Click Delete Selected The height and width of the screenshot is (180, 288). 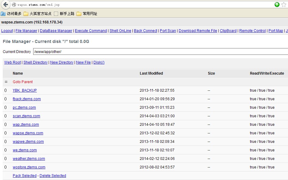[53, 176]
